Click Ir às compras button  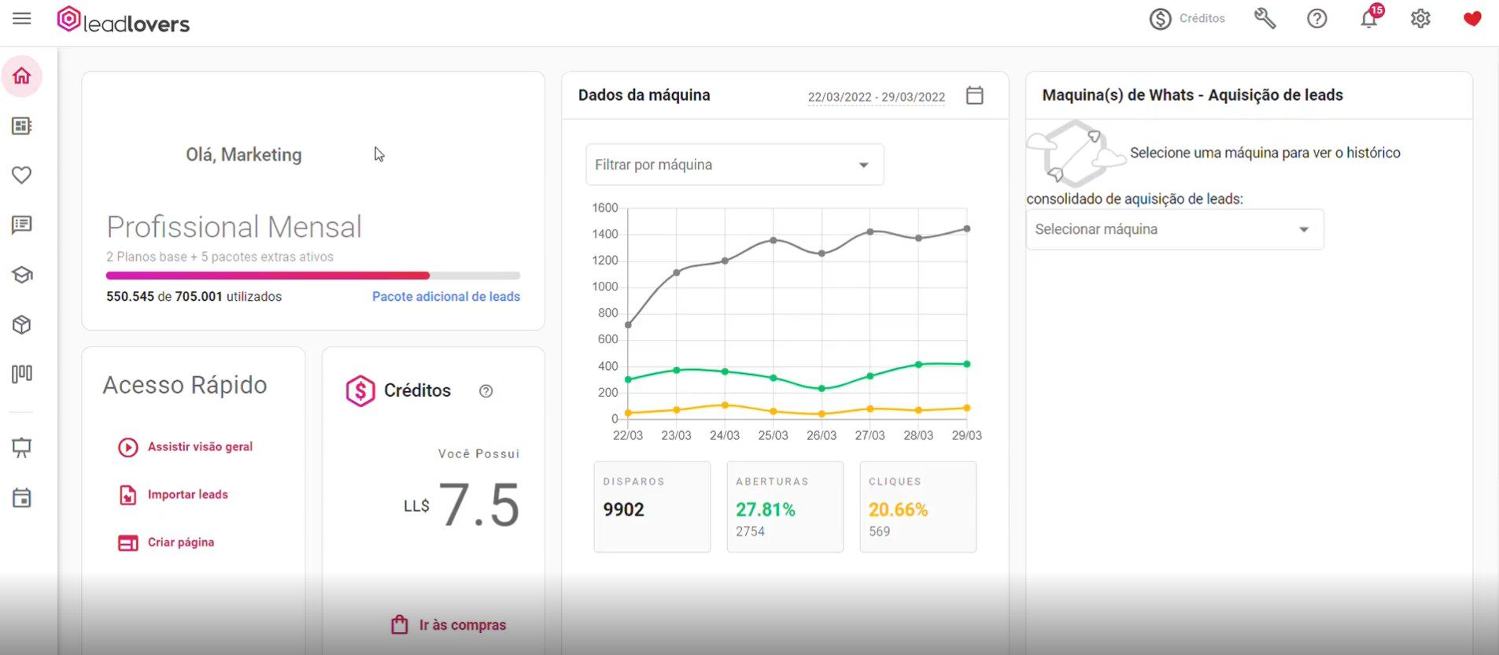(x=449, y=625)
